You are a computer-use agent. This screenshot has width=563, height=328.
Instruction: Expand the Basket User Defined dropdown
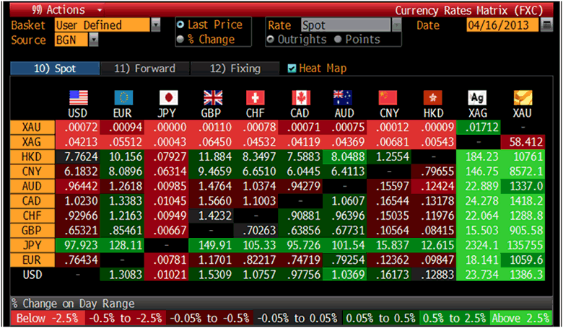point(156,25)
